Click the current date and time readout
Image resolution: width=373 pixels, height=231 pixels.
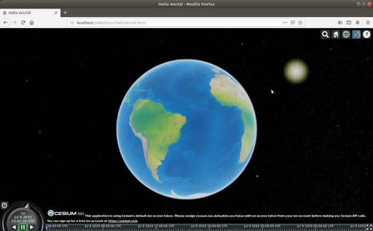coord(23,219)
